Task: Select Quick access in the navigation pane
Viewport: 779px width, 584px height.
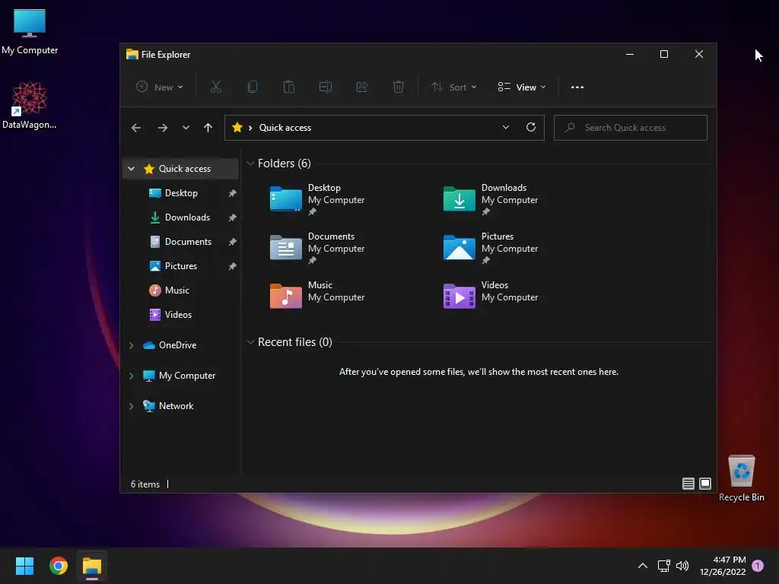Action: 184,169
